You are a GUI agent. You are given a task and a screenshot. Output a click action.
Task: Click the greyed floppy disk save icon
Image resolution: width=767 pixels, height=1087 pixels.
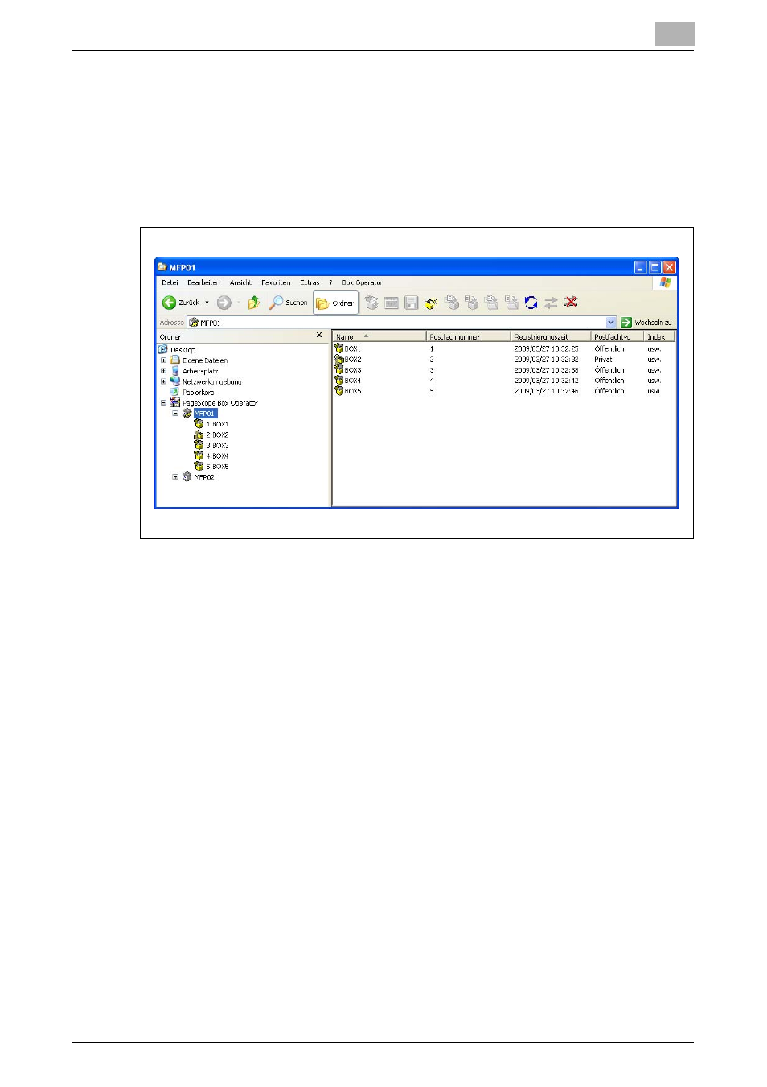click(411, 303)
